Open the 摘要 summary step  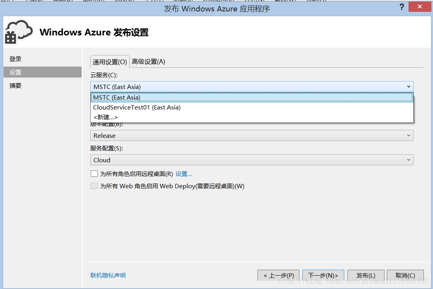pyautogui.click(x=15, y=85)
